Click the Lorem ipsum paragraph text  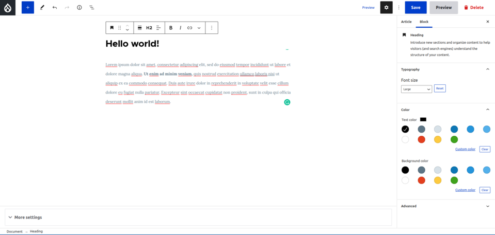tap(198, 83)
